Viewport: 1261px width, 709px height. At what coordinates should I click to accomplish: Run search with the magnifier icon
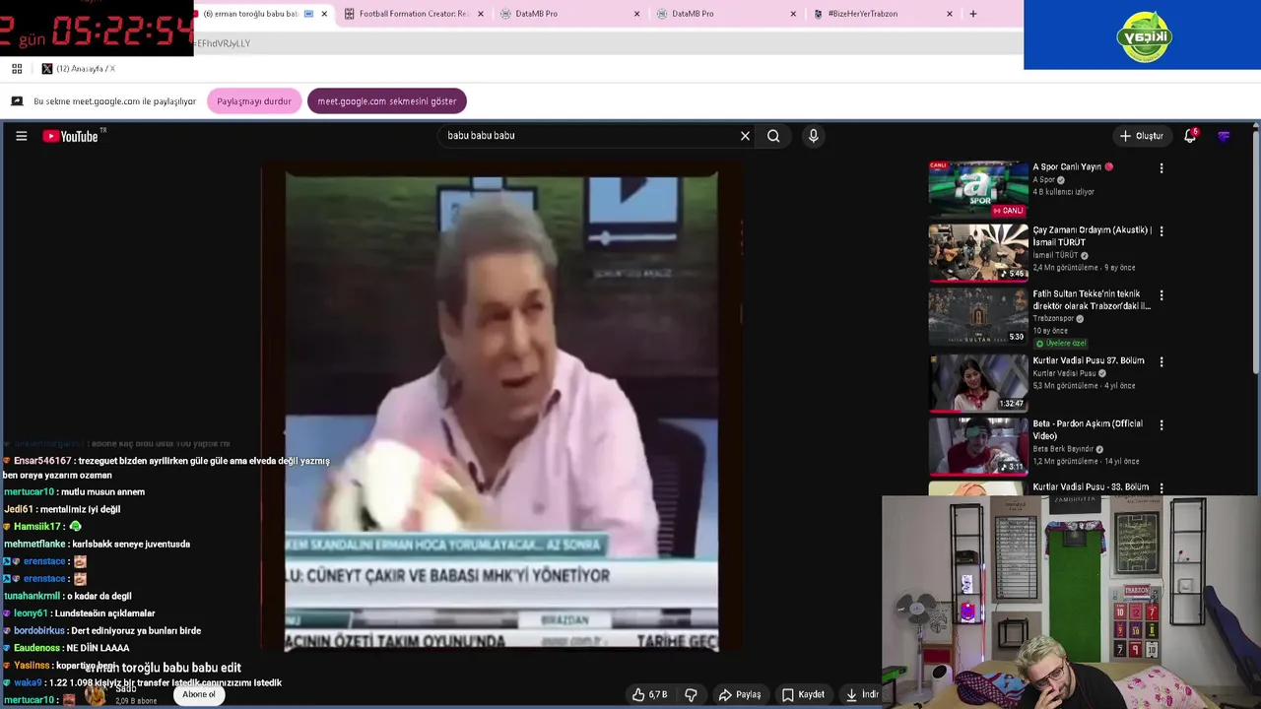tap(773, 136)
